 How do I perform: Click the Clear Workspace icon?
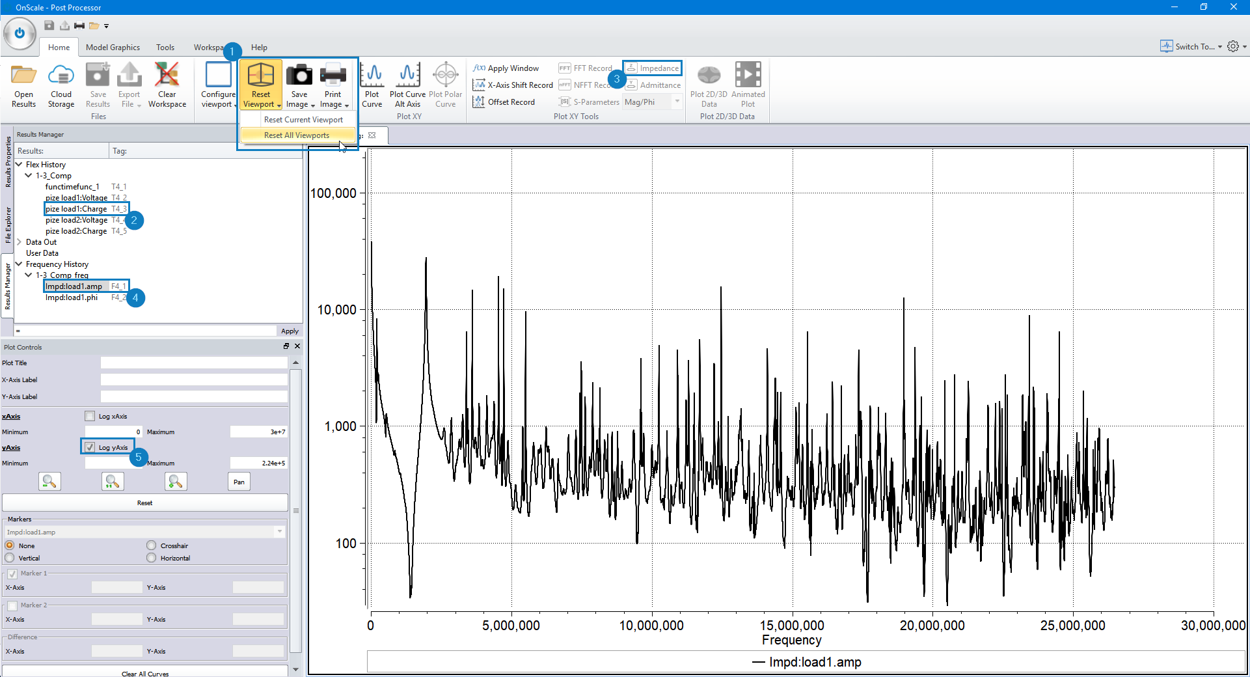coord(167,76)
